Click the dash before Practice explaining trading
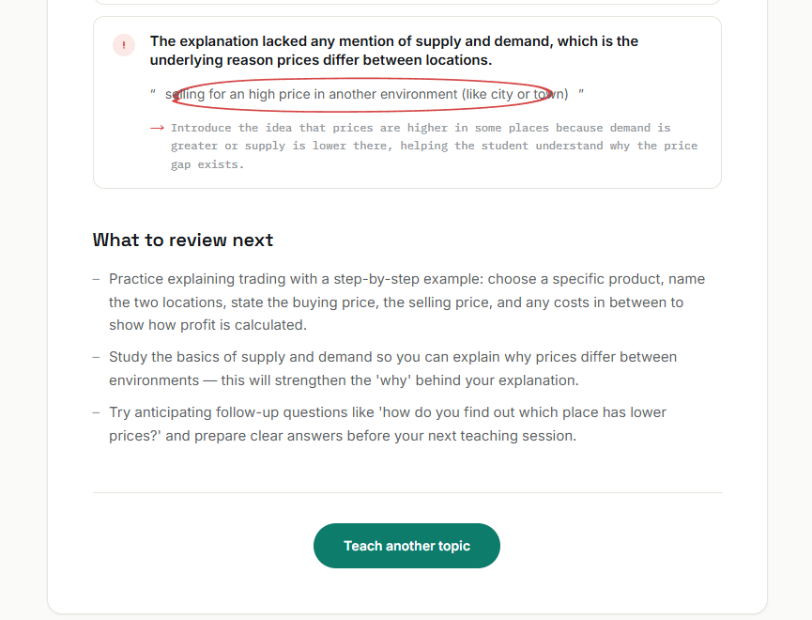The height and width of the screenshot is (620, 812). tap(96, 279)
